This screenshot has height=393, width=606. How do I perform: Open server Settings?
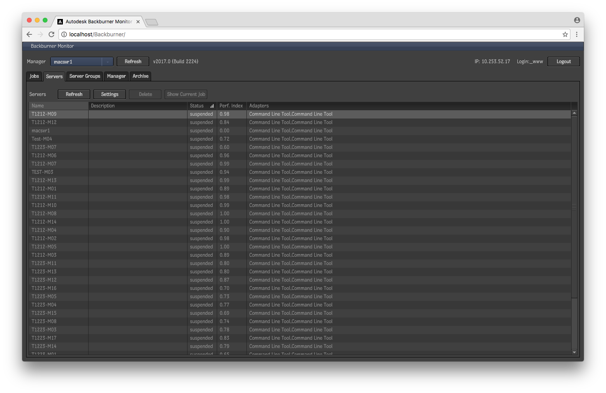point(110,94)
